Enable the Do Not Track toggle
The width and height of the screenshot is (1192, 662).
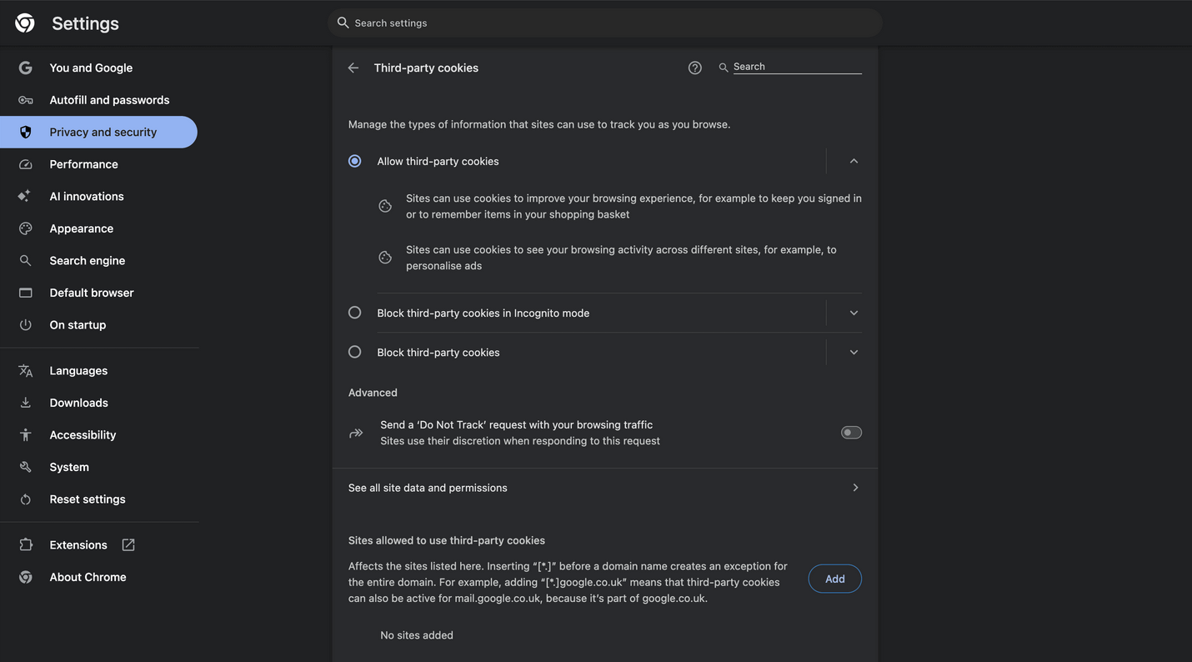(x=851, y=433)
